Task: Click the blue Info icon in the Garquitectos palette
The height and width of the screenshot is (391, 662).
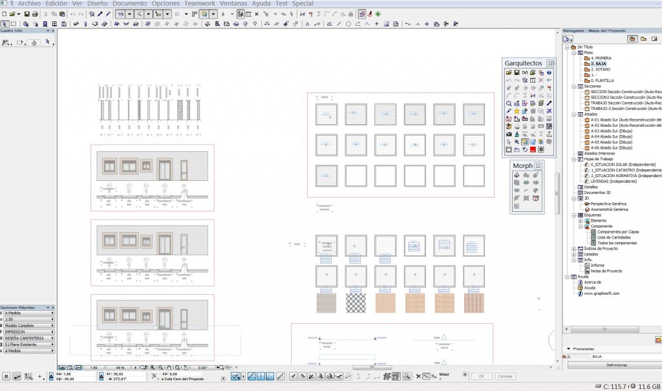Action: click(550, 72)
